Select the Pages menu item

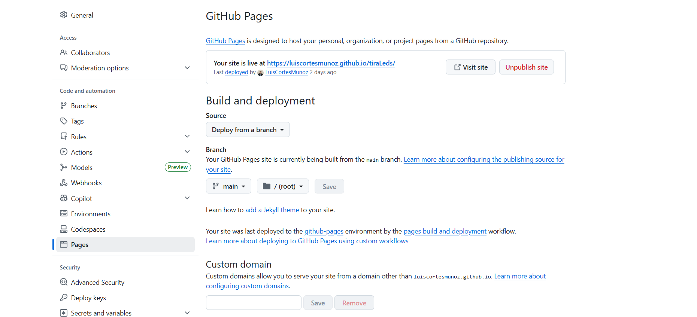[x=125, y=244]
